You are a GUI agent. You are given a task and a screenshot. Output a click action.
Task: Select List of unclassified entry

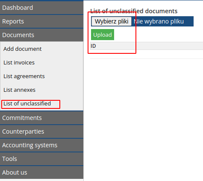pos(27,104)
